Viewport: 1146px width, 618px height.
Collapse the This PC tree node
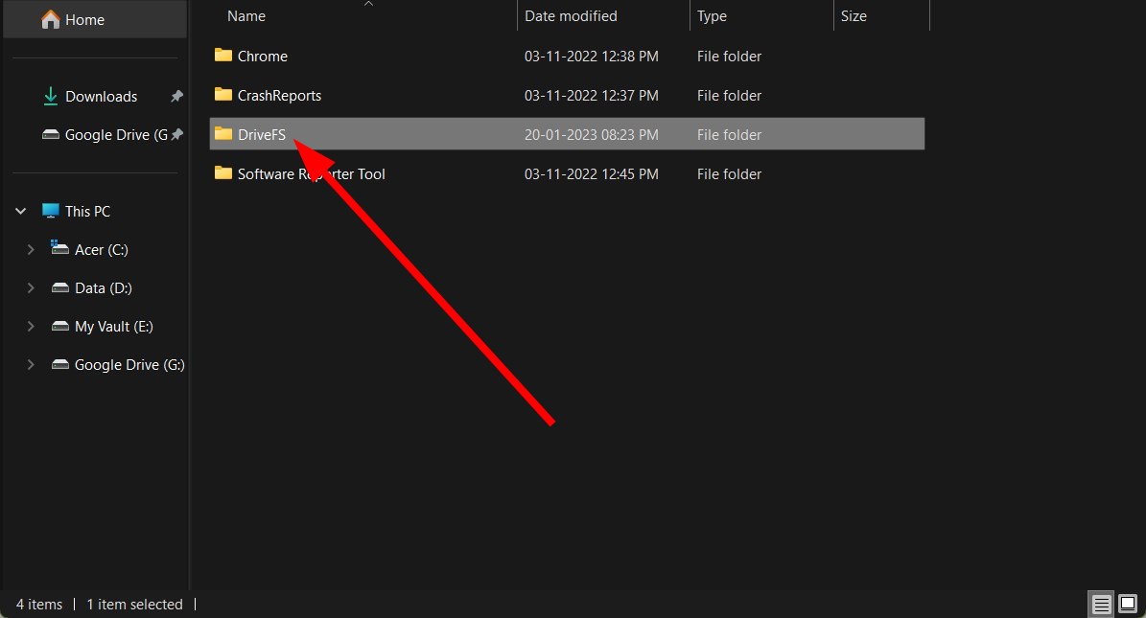21,211
